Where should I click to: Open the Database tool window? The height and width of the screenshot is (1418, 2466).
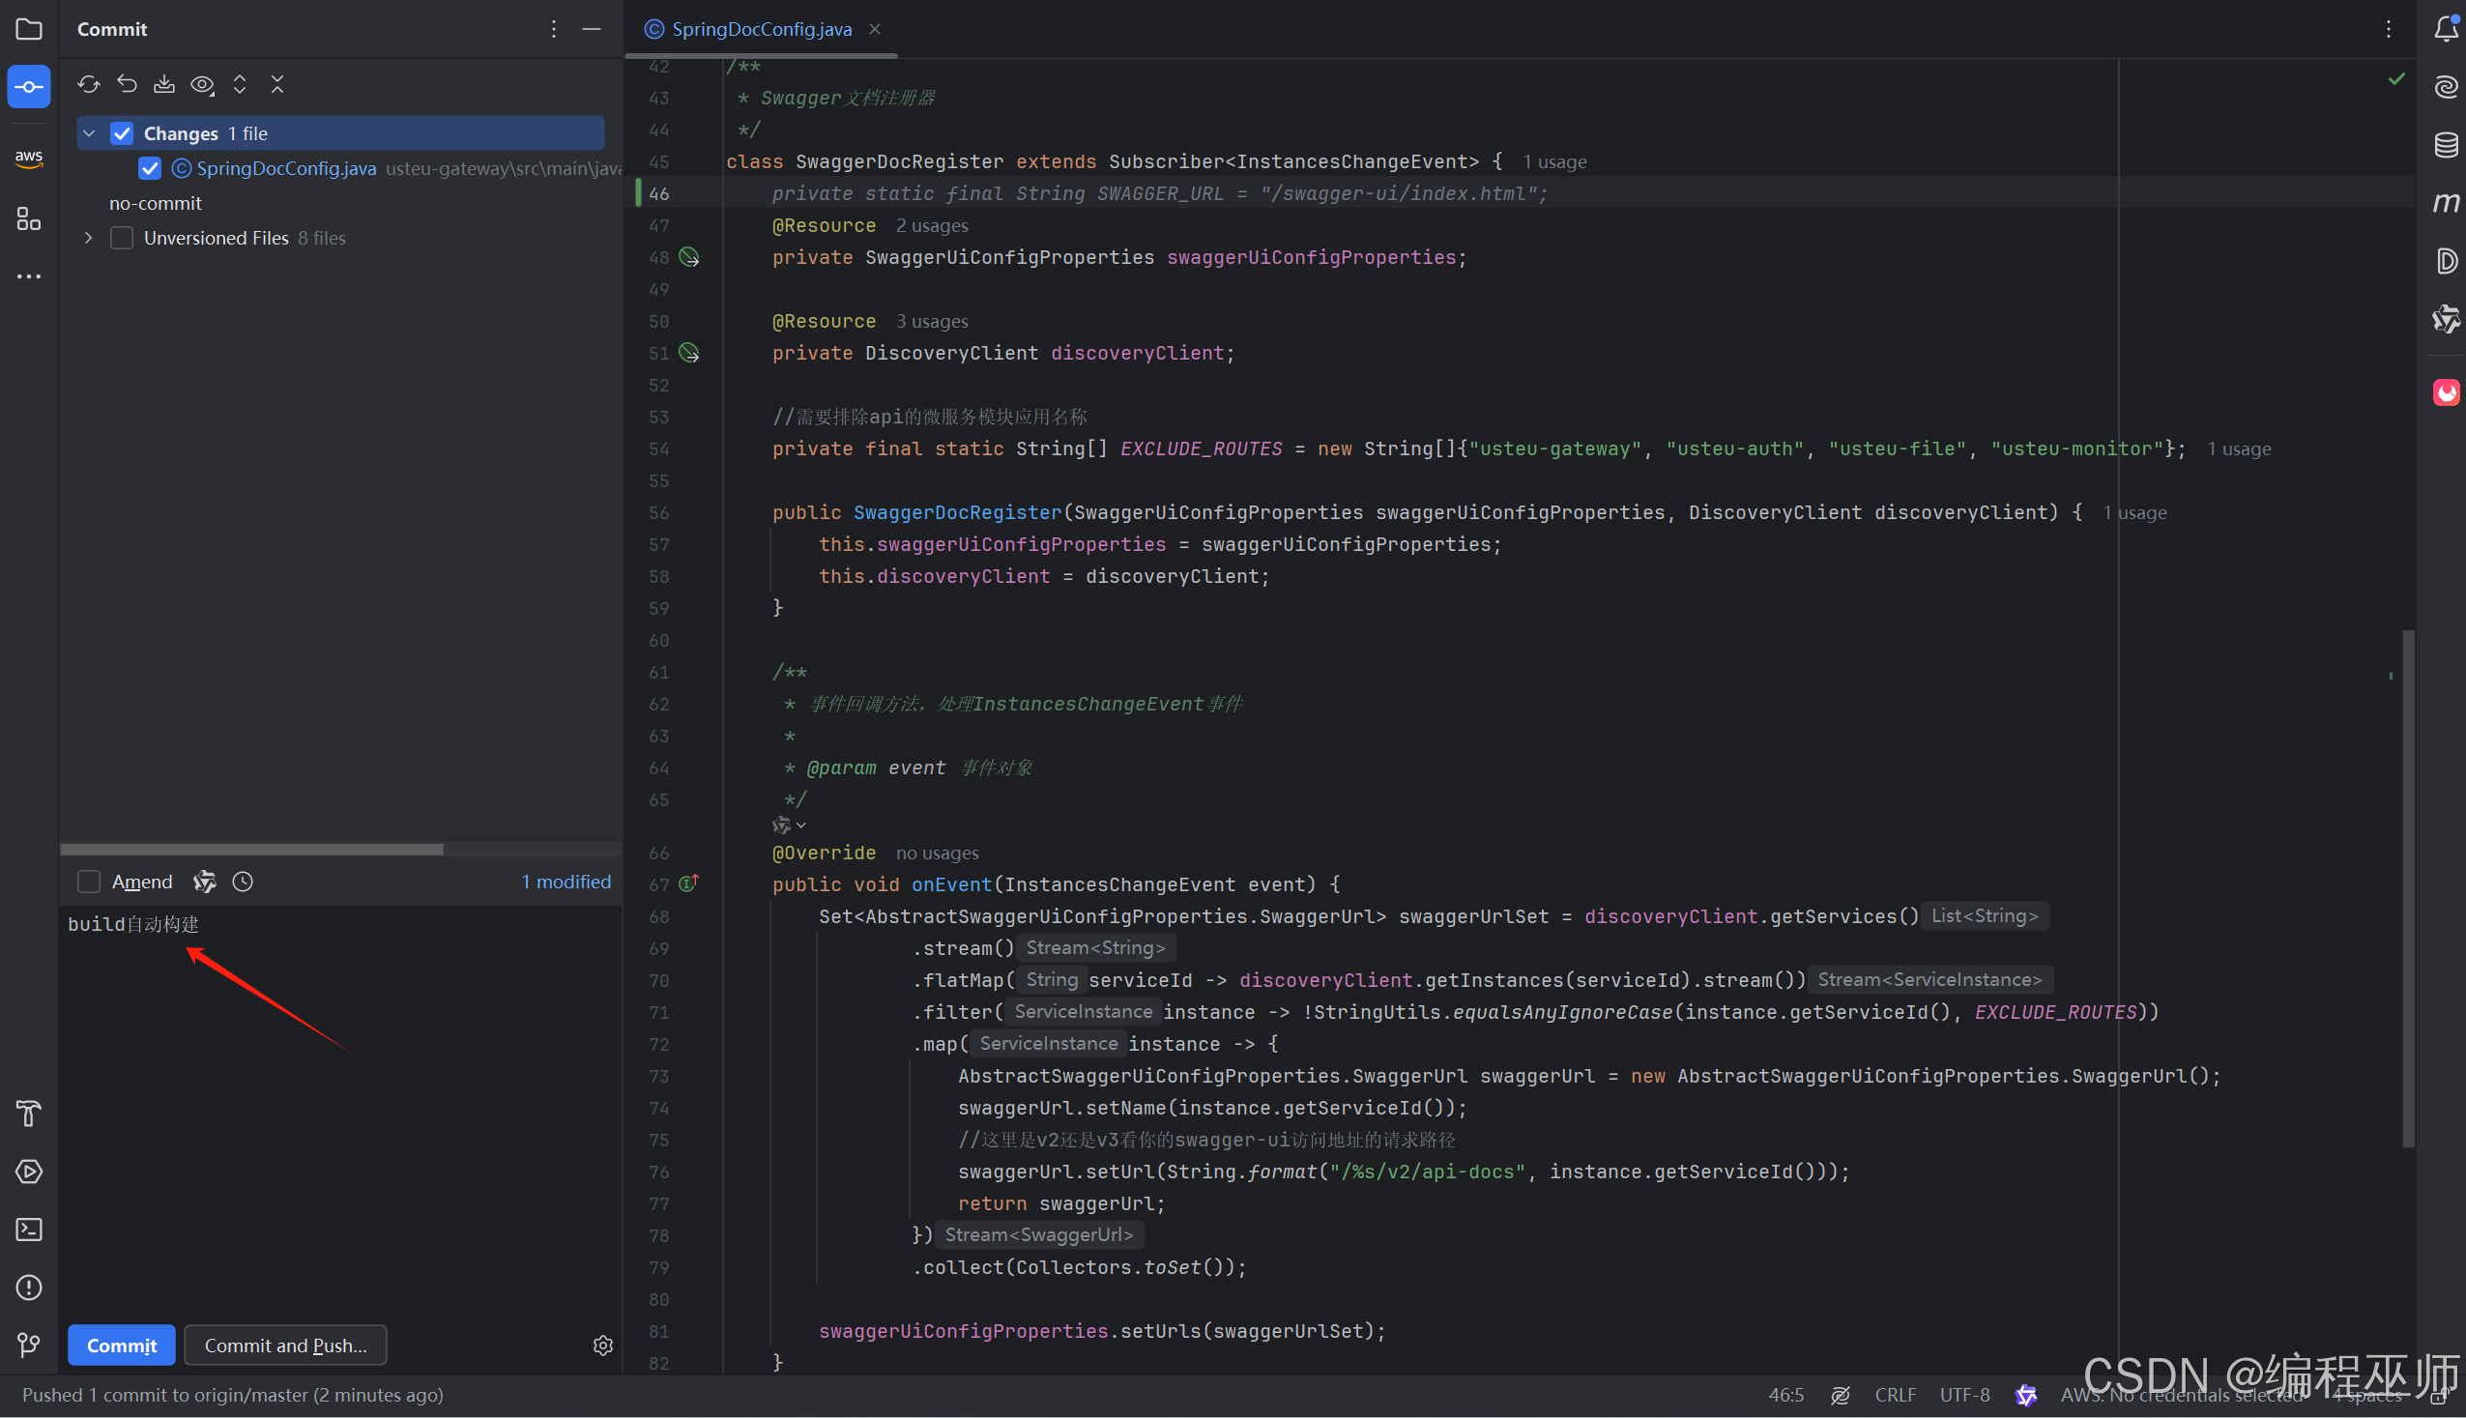(2446, 145)
